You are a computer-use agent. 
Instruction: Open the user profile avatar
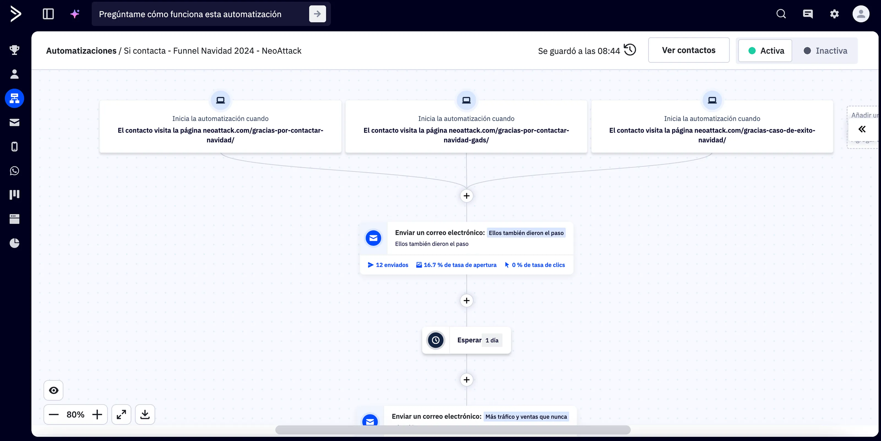pyautogui.click(x=861, y=14)
